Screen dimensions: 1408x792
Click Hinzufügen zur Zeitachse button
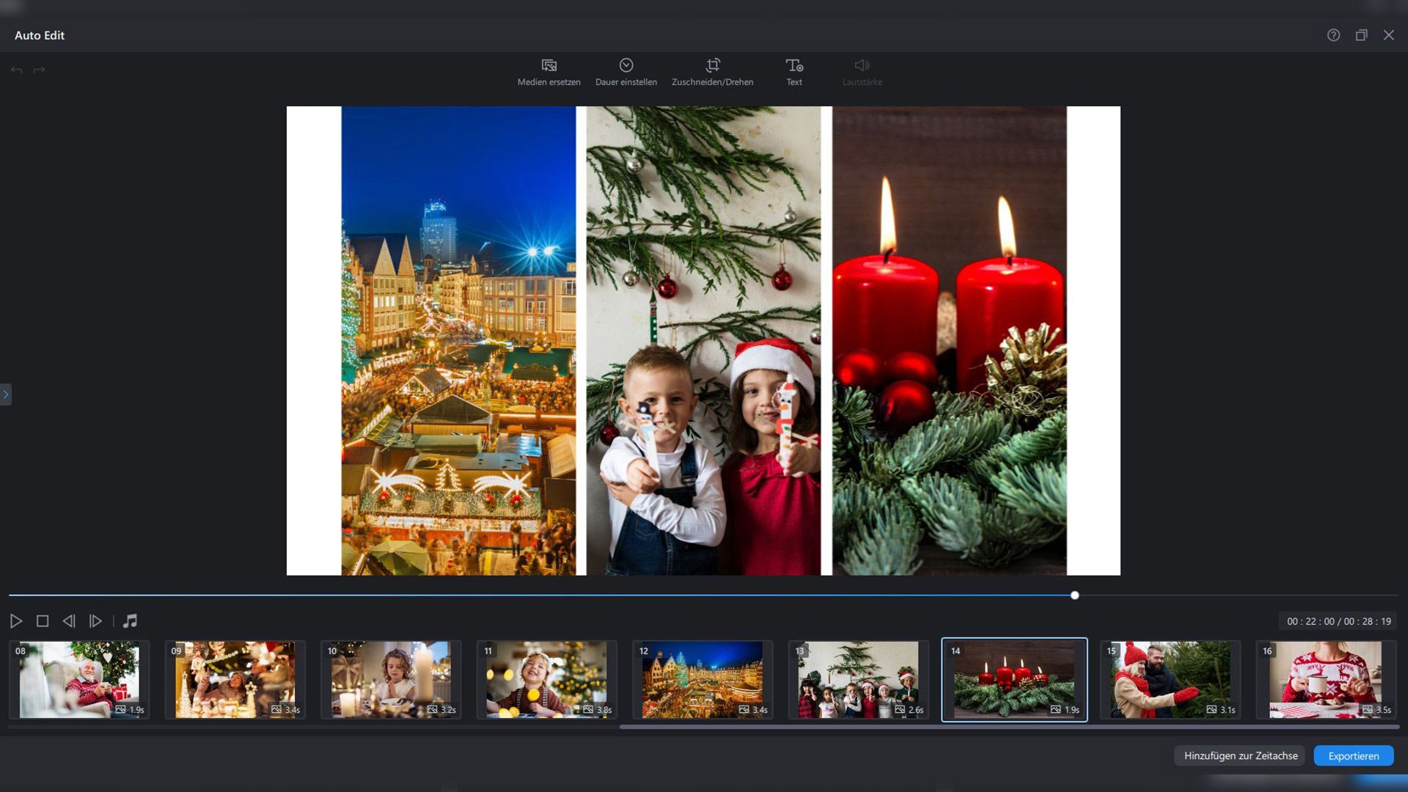[x=1240, y=755]
